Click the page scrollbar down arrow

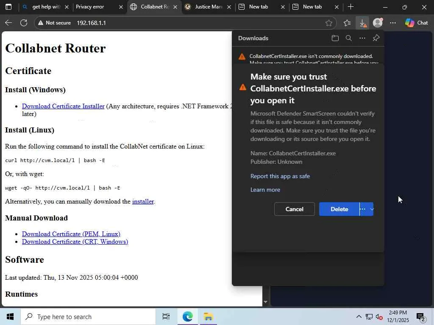tap(265, 302)
